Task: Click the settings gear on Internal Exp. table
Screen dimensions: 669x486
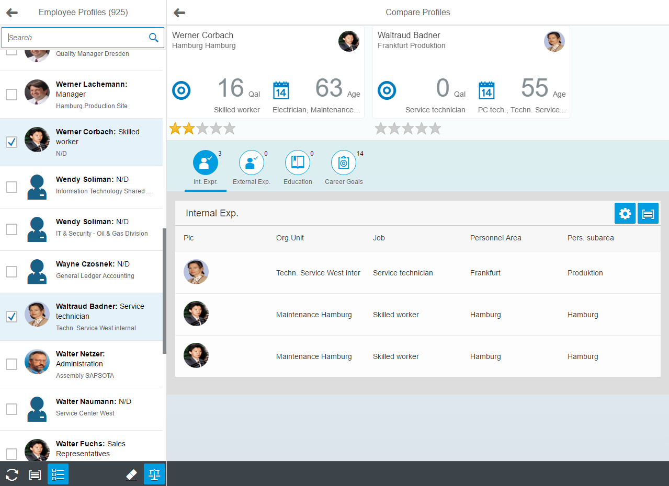Action: pyautogui.click(x=625, y=213)
